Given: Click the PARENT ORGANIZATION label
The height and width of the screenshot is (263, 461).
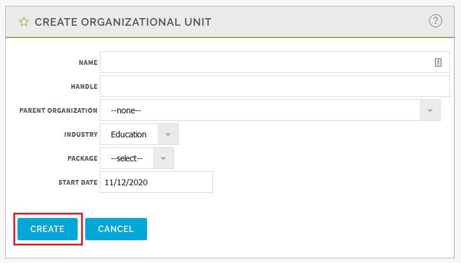Looking at the screenshot, I should click(58, 110).
